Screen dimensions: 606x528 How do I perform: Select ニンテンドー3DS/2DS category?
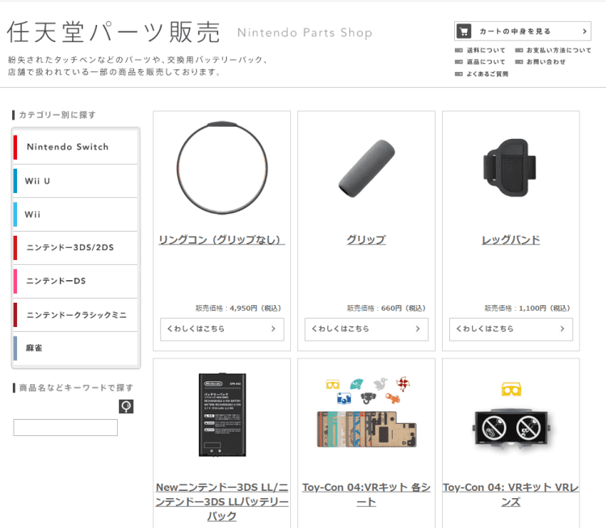(75, 248)
